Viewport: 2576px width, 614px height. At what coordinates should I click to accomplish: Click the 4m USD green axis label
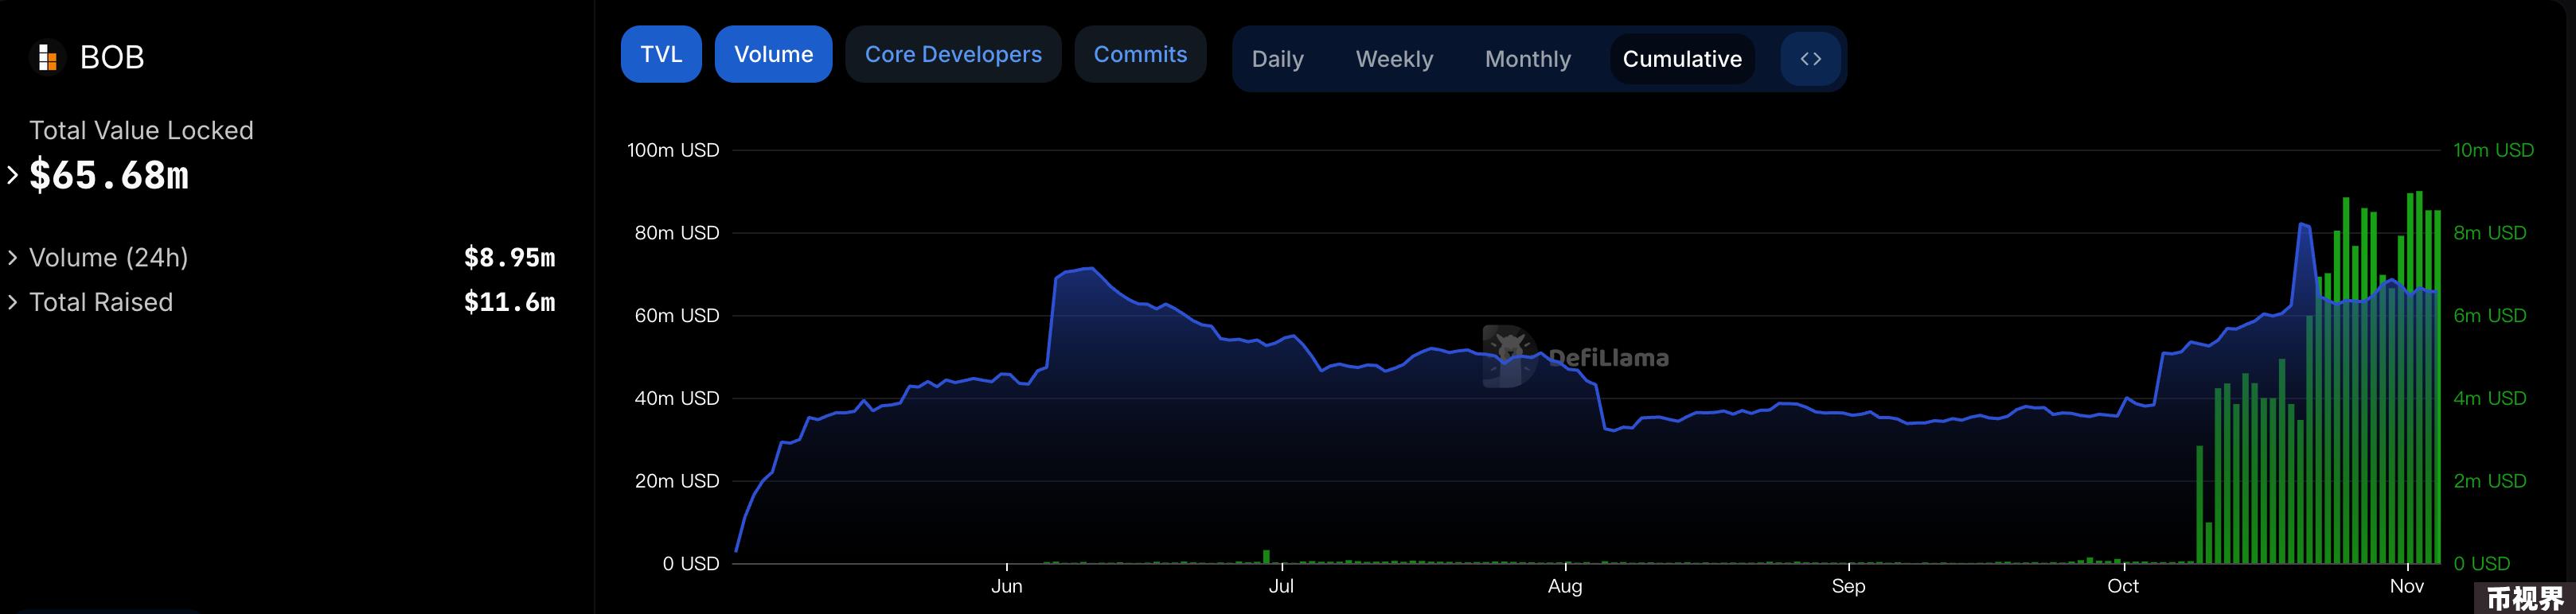[x=2489, y=398]
